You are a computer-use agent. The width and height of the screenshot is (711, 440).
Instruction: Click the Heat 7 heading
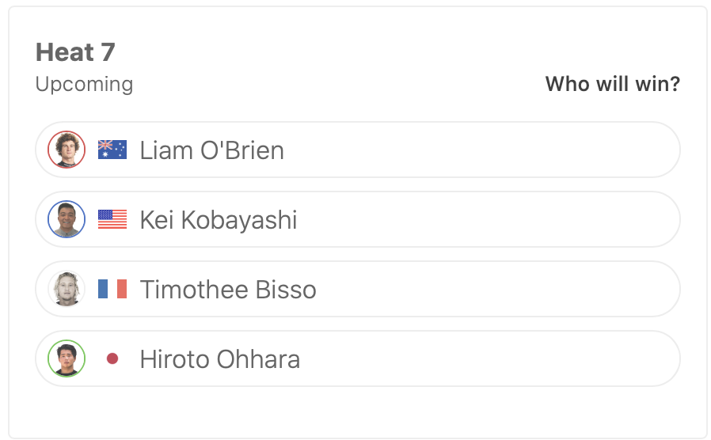(x=75, y=52)
